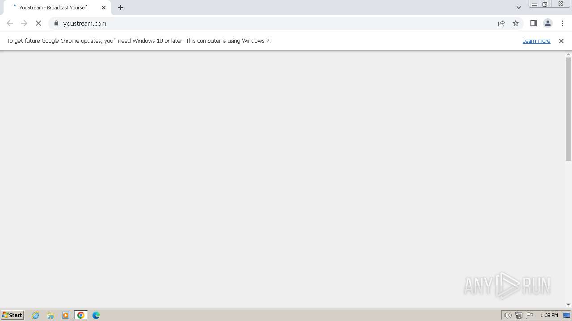Viewport: 572px width, 321px height.
Task: Launch Microsoft Edge from the taskbar
Action: (96, 315)
